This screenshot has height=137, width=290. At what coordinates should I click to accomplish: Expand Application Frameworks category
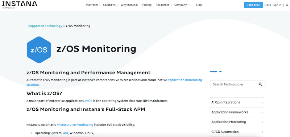238,112
